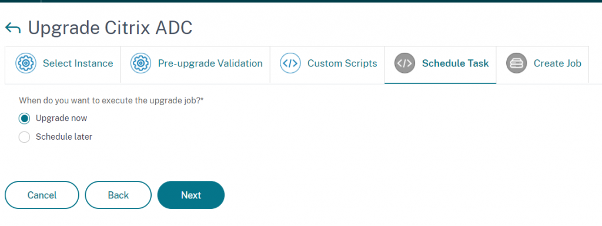Select the Upgrade now radio button
This screenshot has width=602, height=226.
(x=24, y=119)
